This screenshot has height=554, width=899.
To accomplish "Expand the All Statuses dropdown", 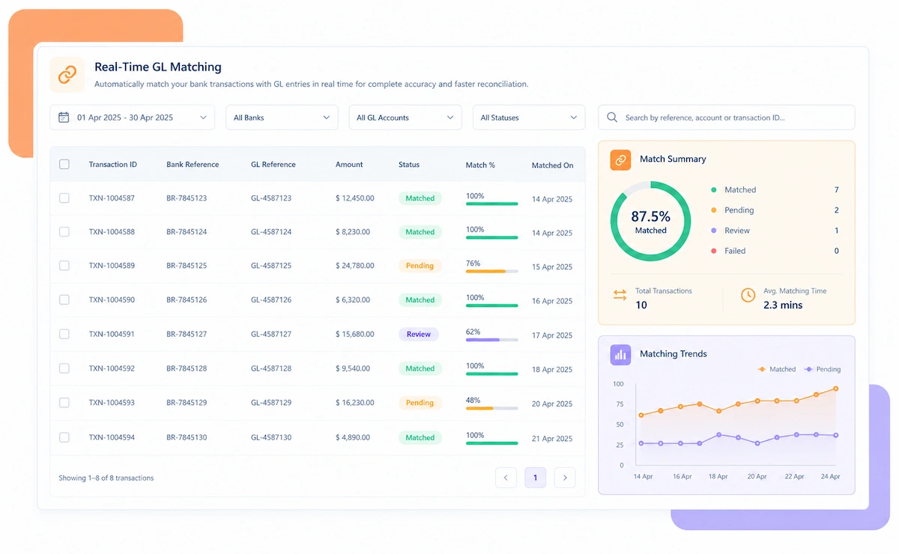I will (529, 118).
